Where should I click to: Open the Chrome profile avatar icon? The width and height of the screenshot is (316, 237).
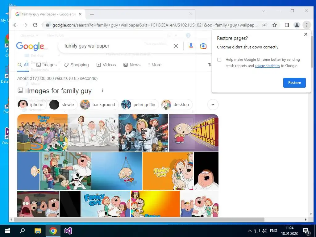click(297, 25)
